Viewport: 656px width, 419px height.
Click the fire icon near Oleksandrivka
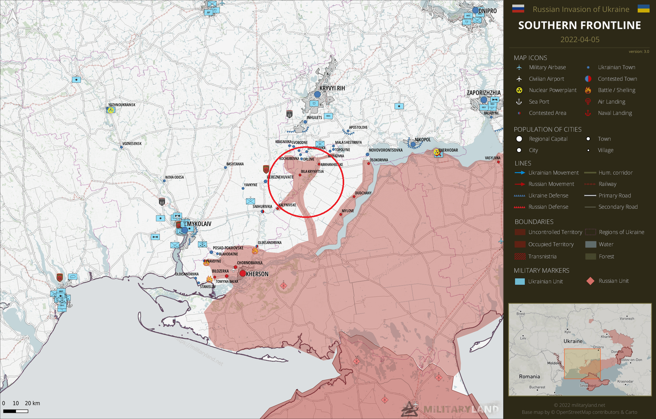[255, 250]
